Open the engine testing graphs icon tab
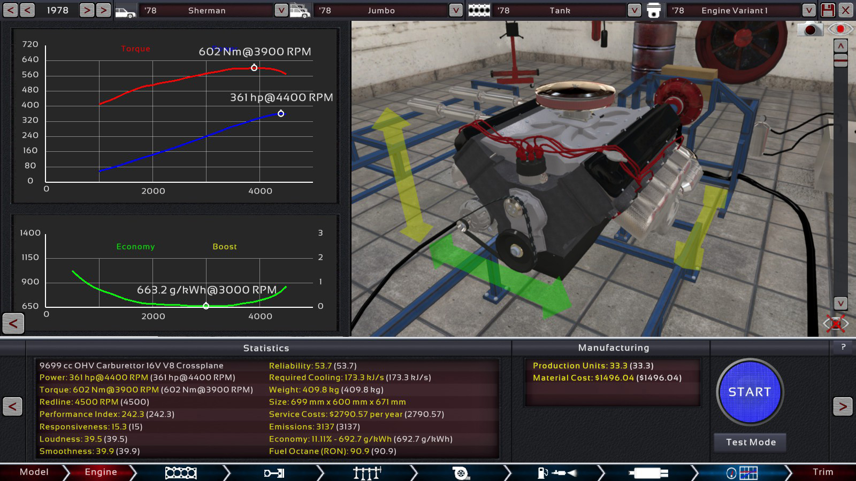Viewport: 856px width, 481px height. [742, 472]
